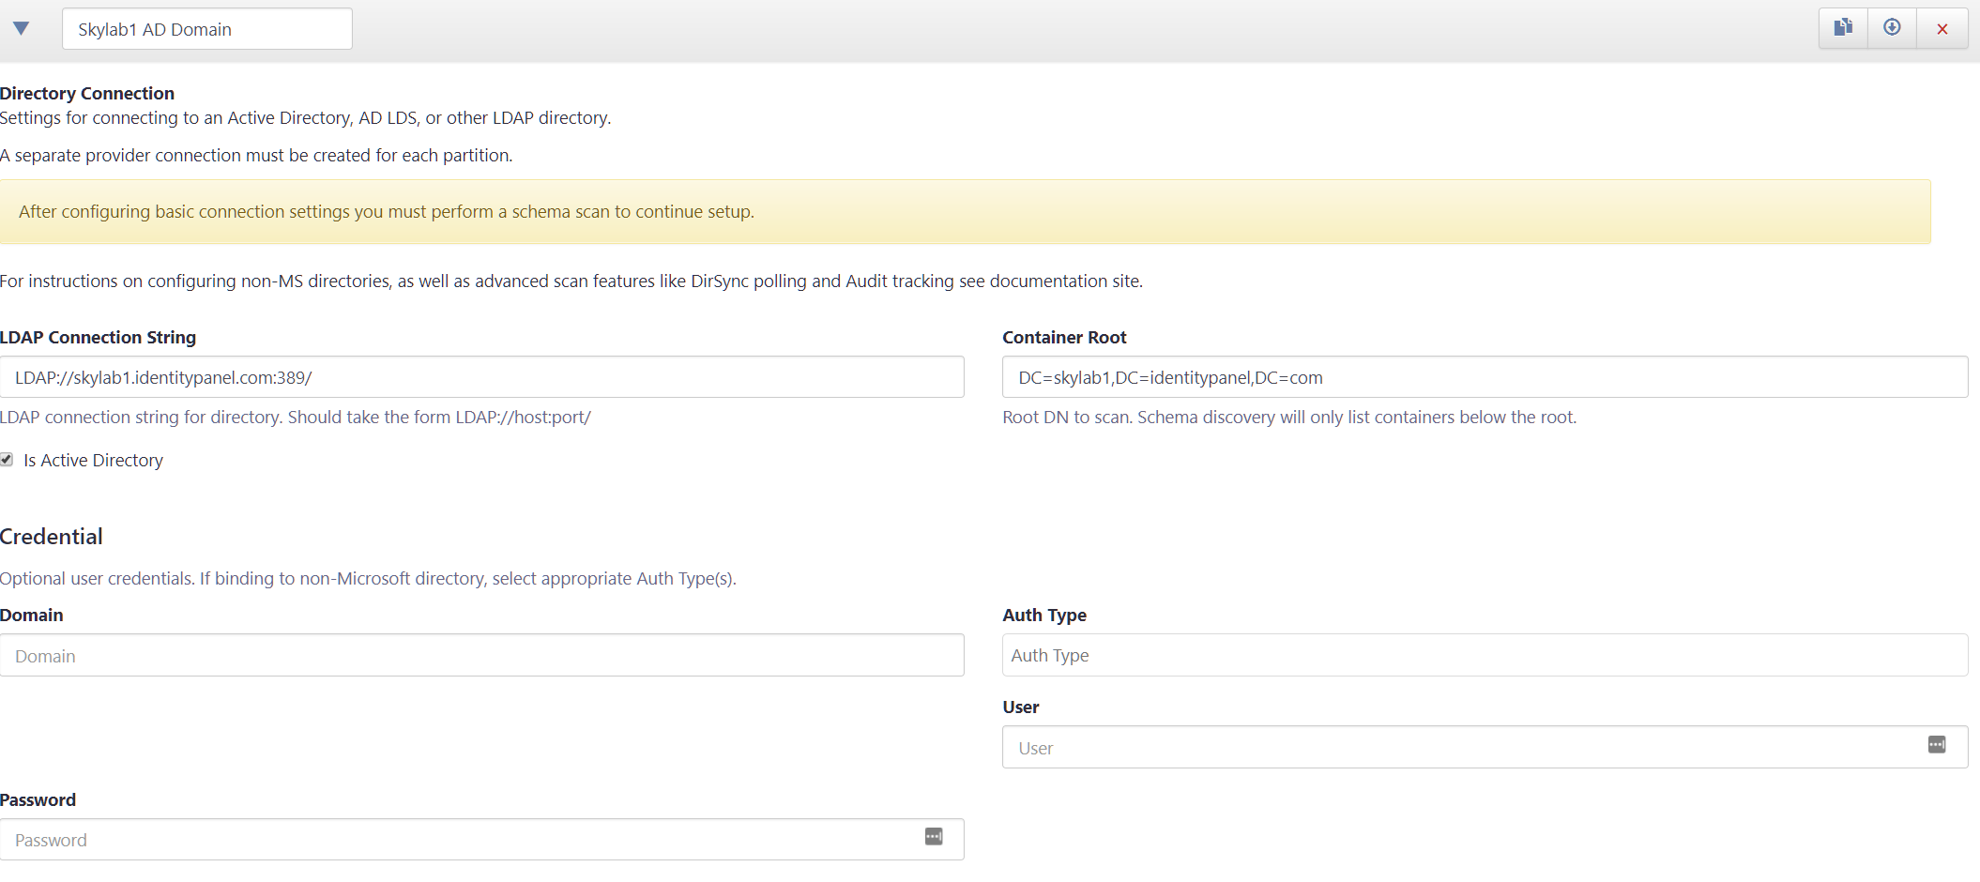Click the download provider settings icon
The width and height of the screenshot is (1980, 882).
point(1893,27)
